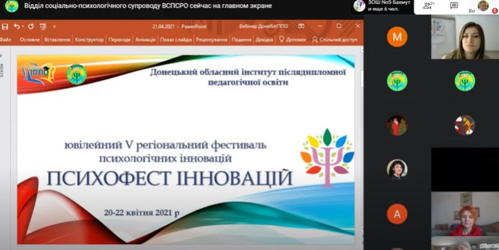This screenshot has width=499, height=250.
Task: Open the Файл menu
Action: [x=6, y=40]
